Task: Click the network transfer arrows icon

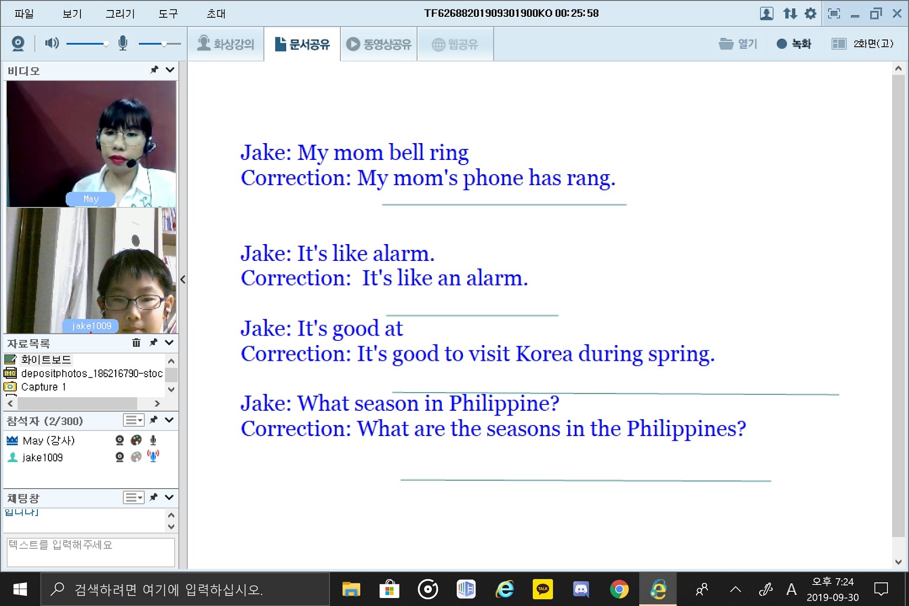Action: pos(790,14)
